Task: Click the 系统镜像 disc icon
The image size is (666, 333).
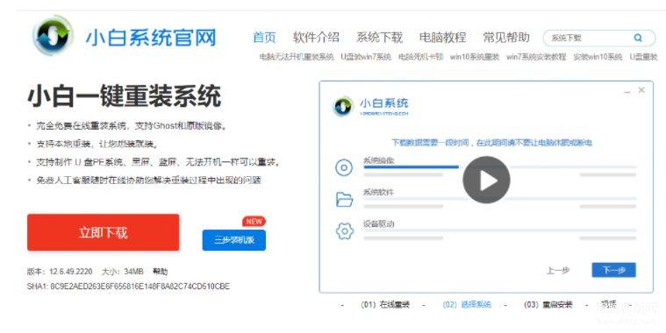Action: [x=344, y=167]
